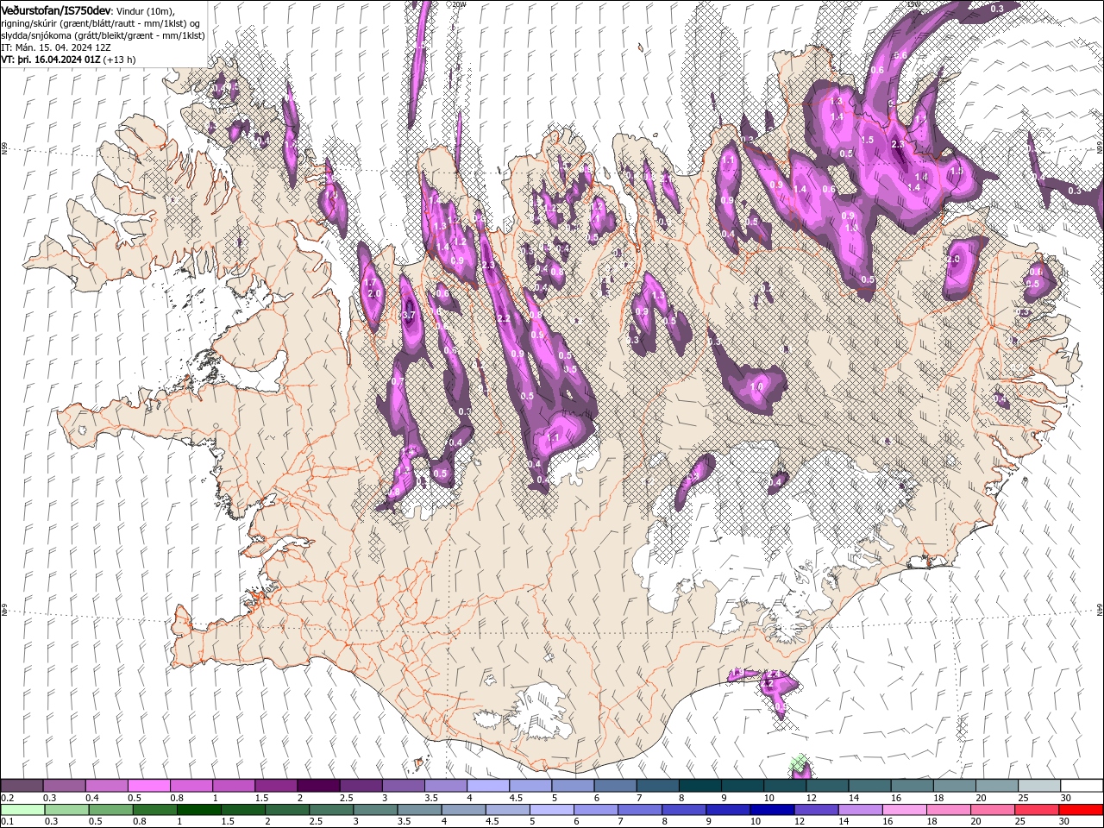Click the '20W' longitude label at top

click(459, 4)
